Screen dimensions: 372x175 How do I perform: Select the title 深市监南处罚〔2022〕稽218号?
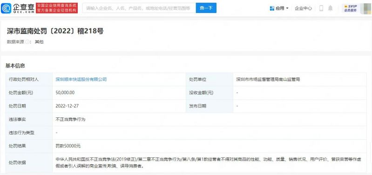point(55,31)
